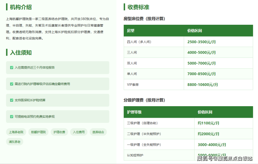Click the 支持医保和长护险结算 notice text
Viewport: 258px width, 164px height.
(x=30, y=100)
